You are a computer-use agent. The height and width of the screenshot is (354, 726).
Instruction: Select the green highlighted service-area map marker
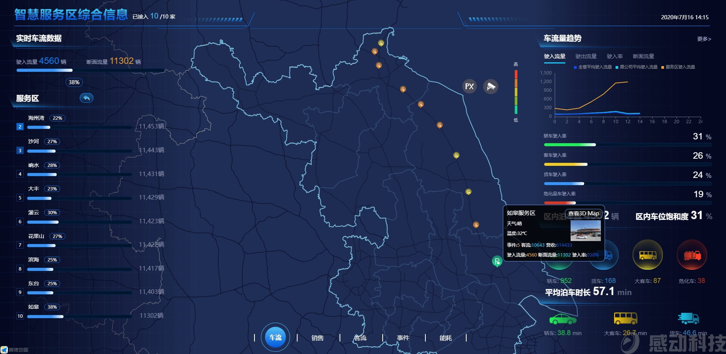pos(497,261)
